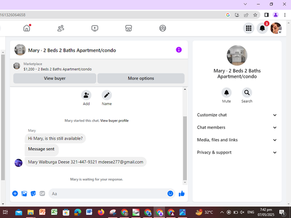Attach a photo or file
Viewport: 291px width, 218px height.
click(x=24, y=194)
